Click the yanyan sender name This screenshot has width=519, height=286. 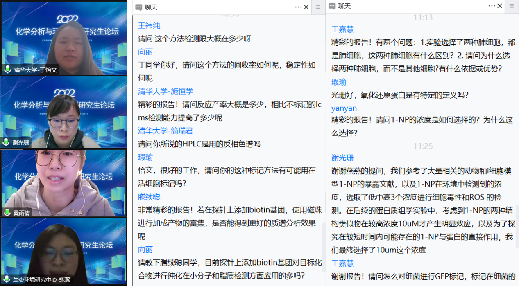pyautogui.click(x=344, y=108)
